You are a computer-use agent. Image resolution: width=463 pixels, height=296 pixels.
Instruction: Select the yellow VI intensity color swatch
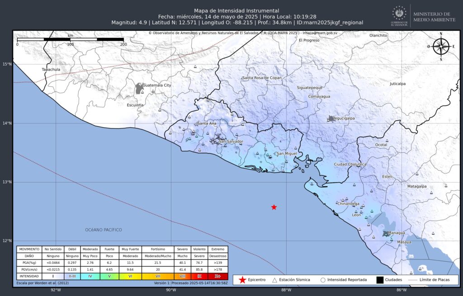(x=130, y=276)
